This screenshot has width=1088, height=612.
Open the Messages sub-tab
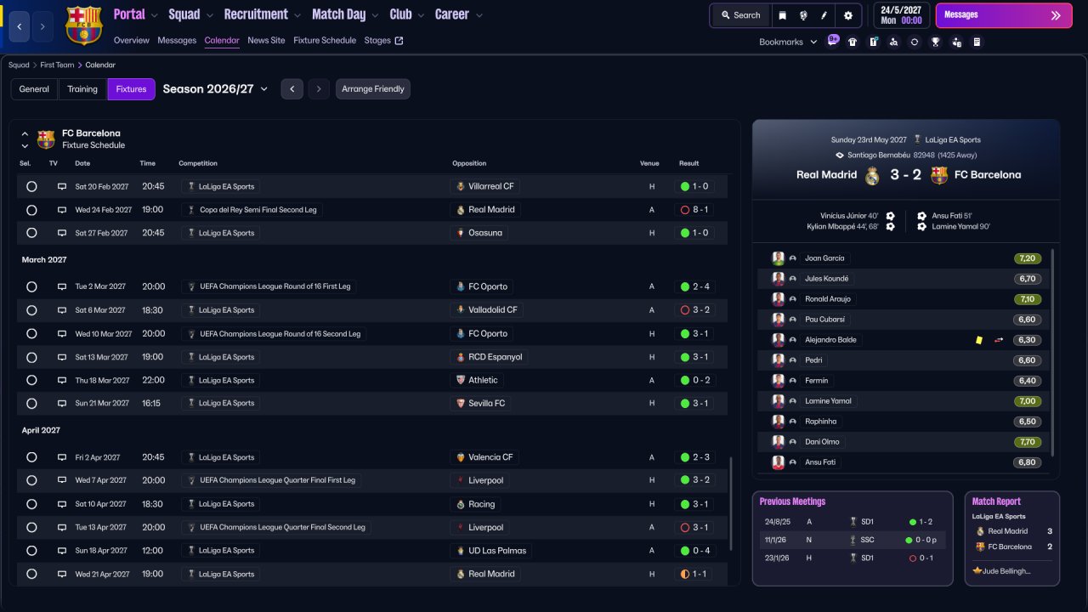177,41
